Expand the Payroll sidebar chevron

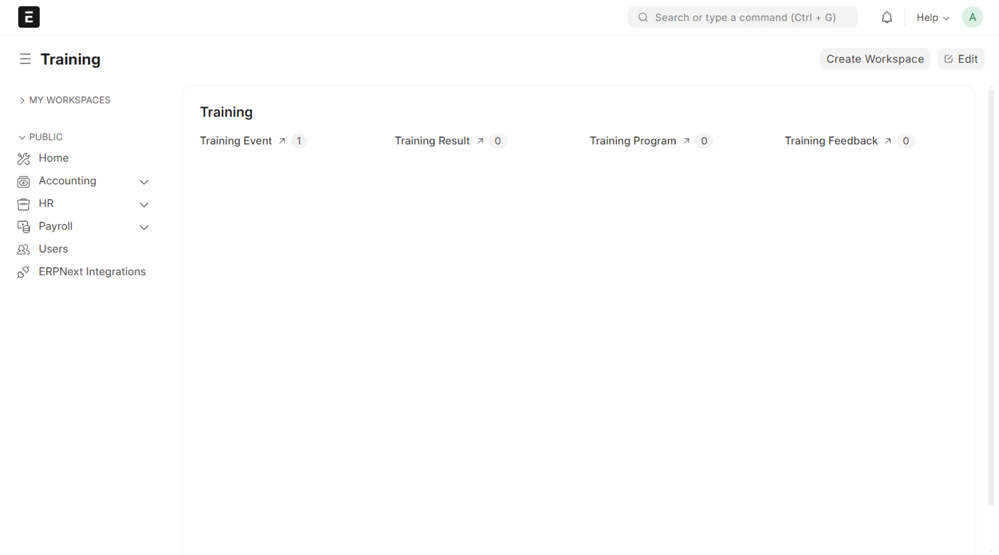(x=144, y=227)
